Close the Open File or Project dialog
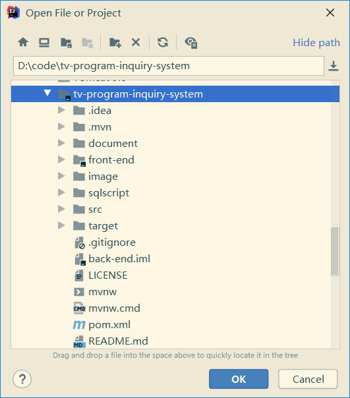The width and height of the screenshot is (350, 398). (330, 13)
